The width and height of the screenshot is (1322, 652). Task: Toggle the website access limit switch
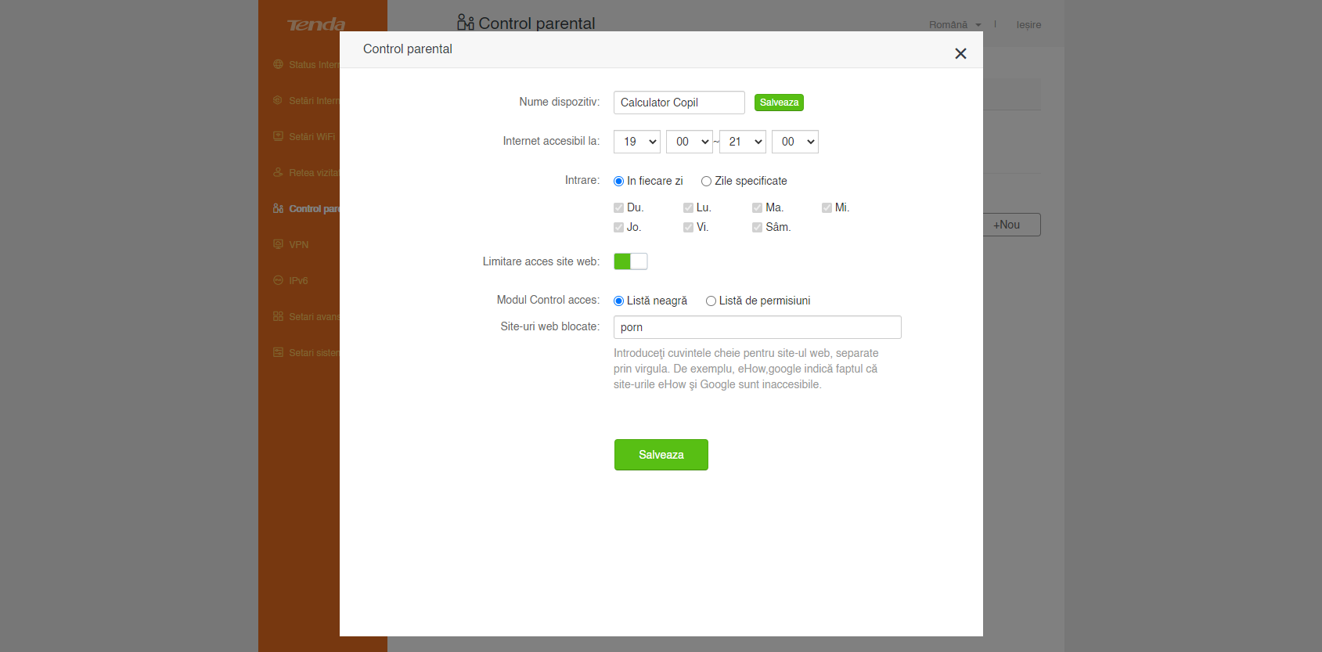[x=630, y=261]
